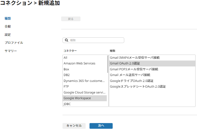Choose GoogleドライブOAuth 2.0認証

[x=152, y=81]
